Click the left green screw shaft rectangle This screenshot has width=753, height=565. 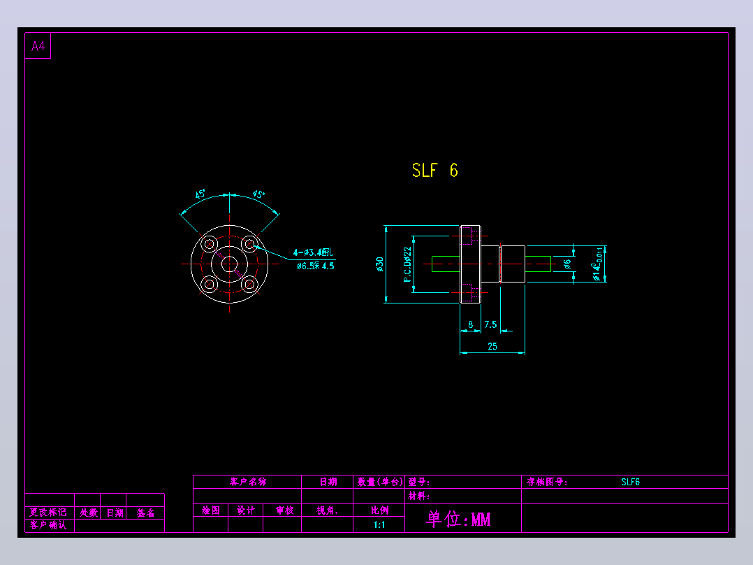pyautogui.click(x=446, y=264)
